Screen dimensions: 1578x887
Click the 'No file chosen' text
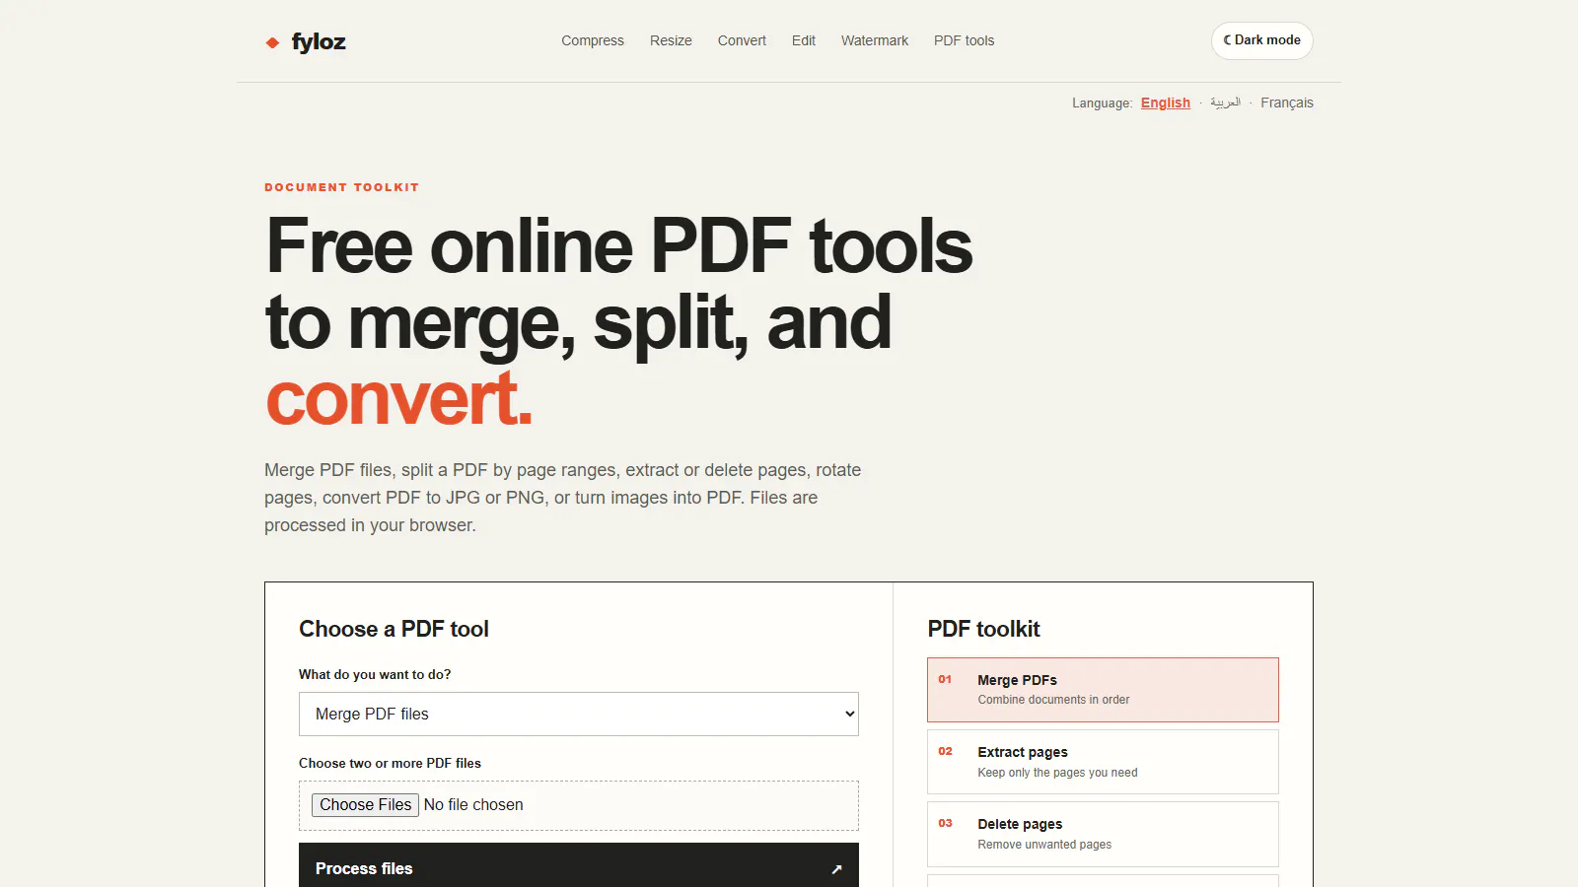[473, 804]
